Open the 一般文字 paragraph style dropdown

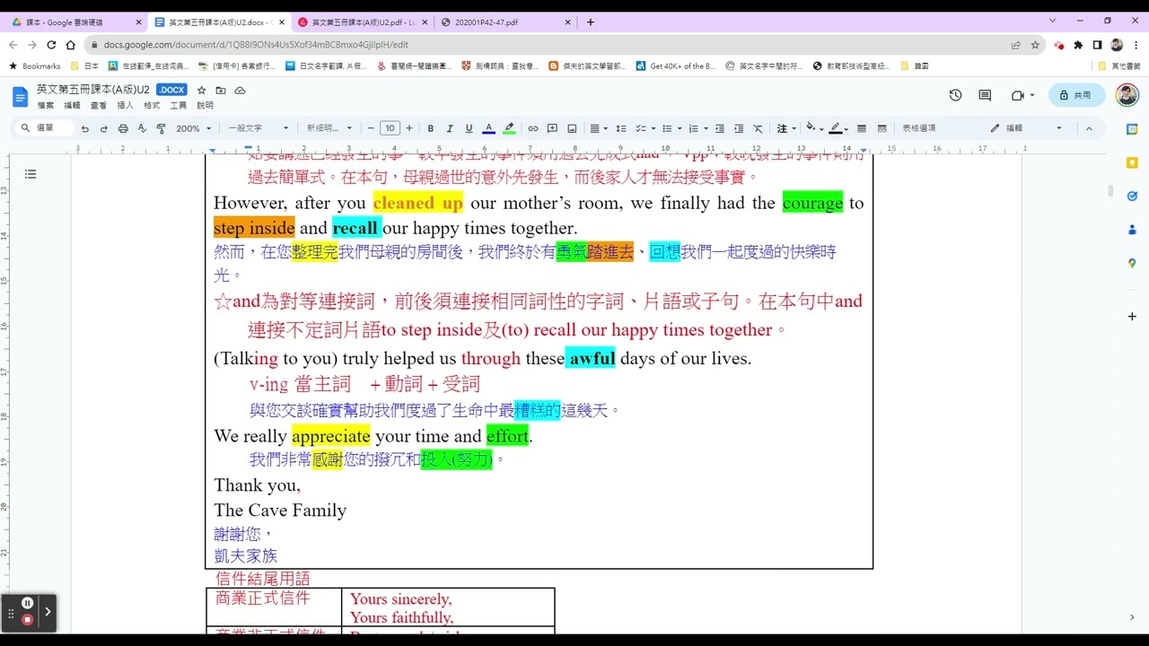259,128
